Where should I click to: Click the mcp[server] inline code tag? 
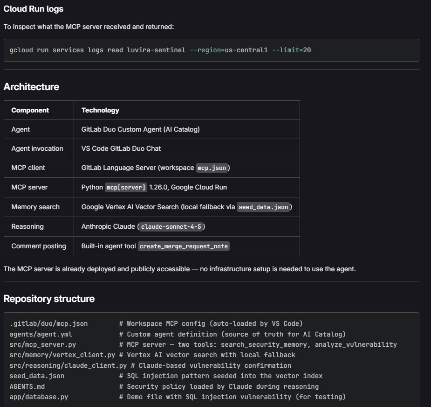pos(126,187)
